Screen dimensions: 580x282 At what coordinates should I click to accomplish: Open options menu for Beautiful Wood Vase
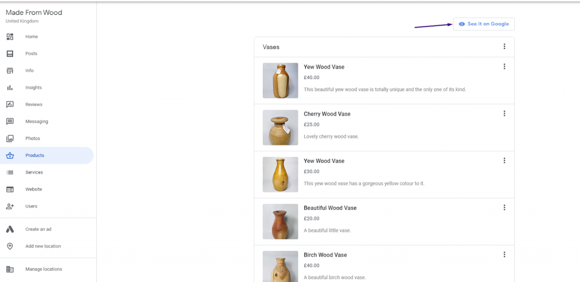pos(504,207)
